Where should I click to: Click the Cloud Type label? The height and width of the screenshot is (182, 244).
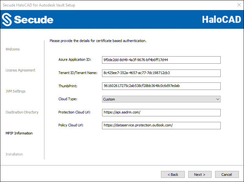pyautogui.click(x=68, y=99)
